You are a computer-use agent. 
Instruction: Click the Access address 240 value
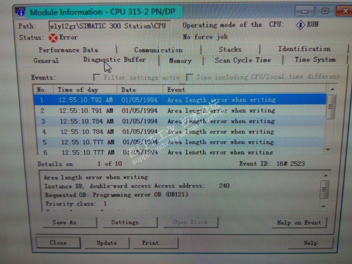224,186
